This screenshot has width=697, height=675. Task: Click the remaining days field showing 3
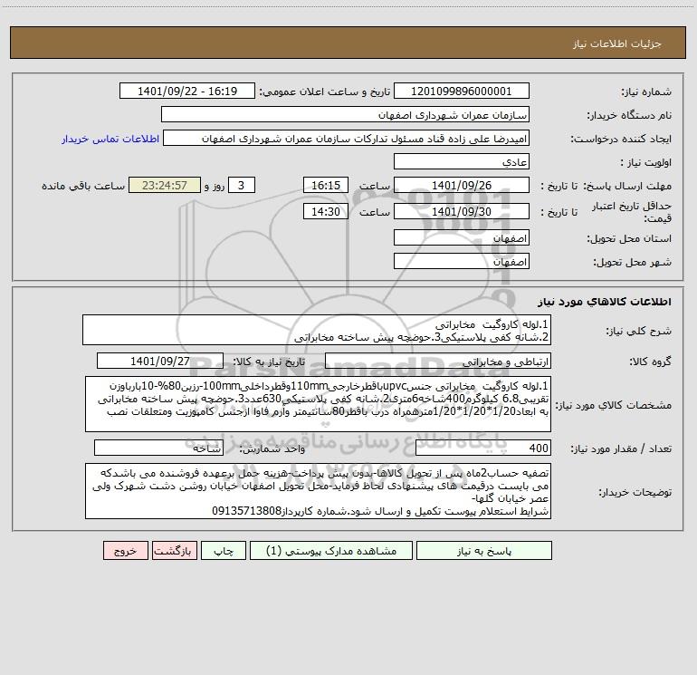pyautogui.click(x=242, y=185)
